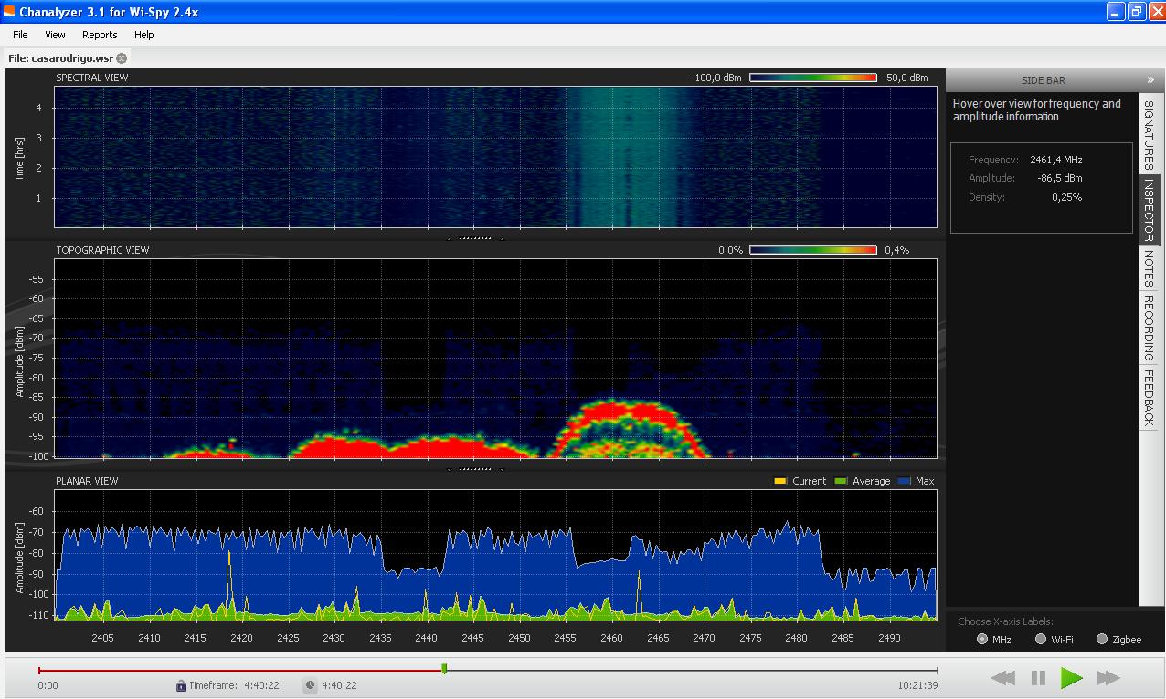The height and width of the screenshot is (699, 1166).
Task: Click the Max legend blue swatch
Action: coord(905,481)
